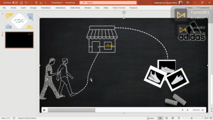Click the Share button

(189, 8)
